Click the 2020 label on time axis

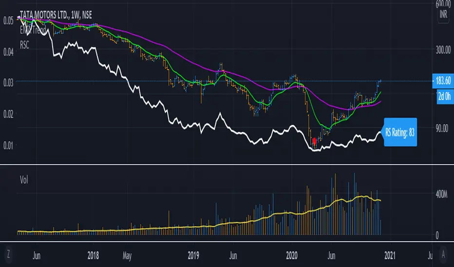coord(291,254)
